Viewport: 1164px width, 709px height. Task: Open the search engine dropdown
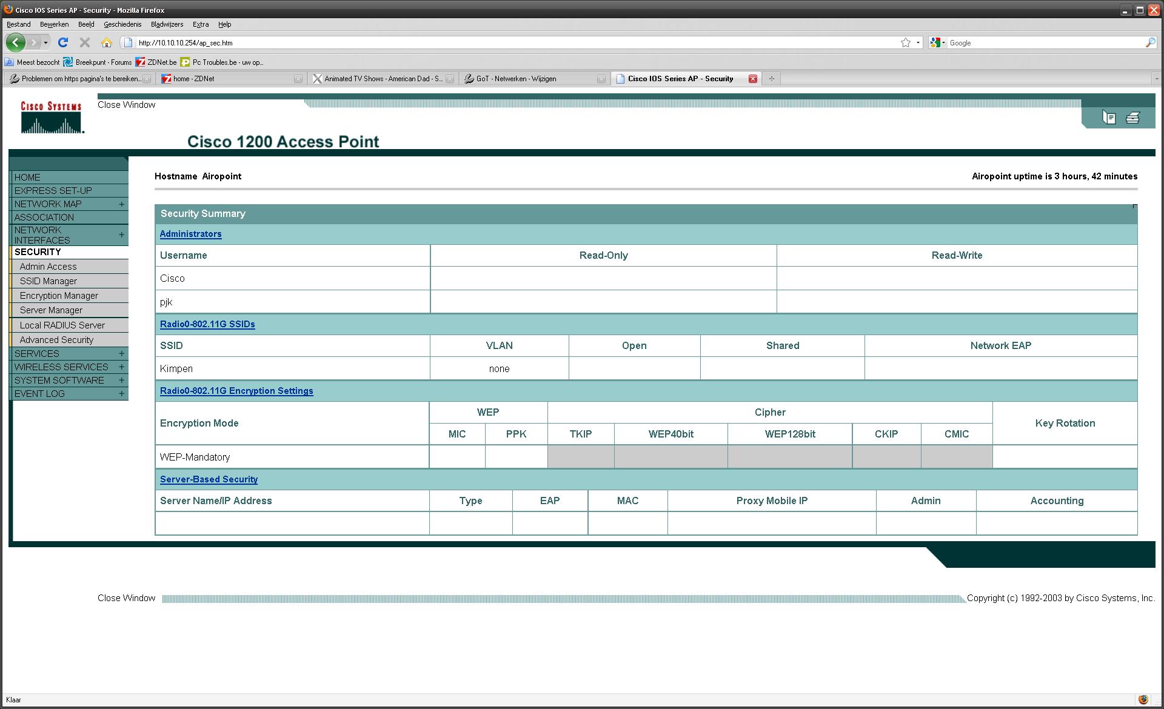tap(938, 42)
